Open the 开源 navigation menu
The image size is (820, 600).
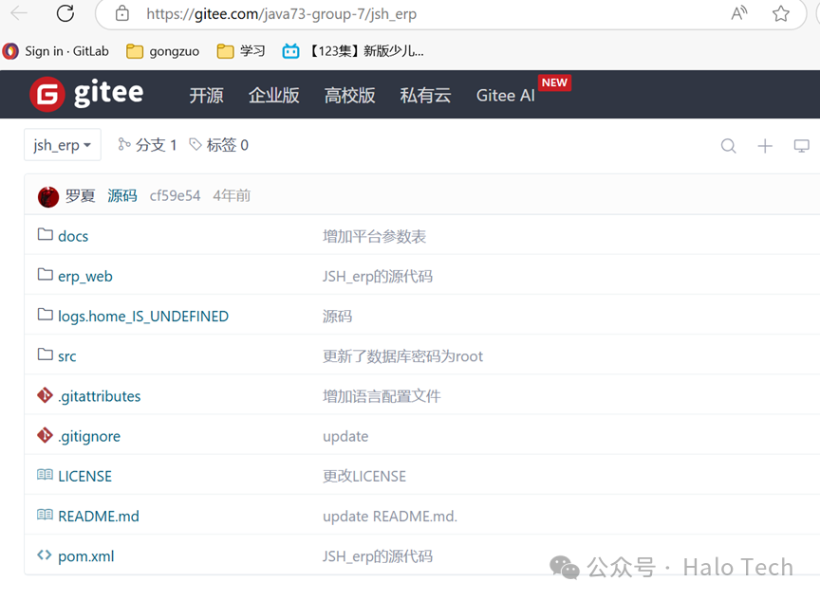206,96
